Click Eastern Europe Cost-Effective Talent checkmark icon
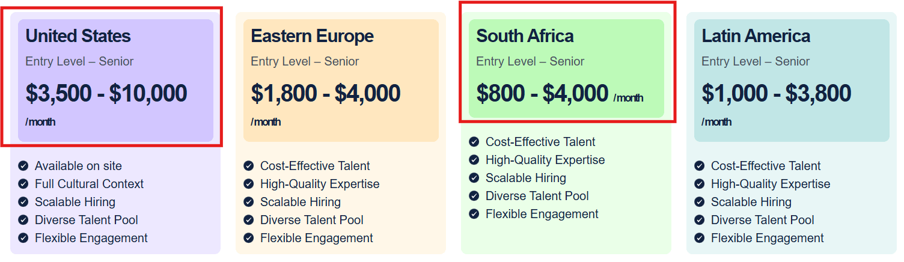Viewport: 904px width, 262px height. [248, 166]
